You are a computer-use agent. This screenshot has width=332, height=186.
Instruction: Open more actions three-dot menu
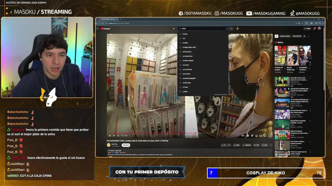[x=271, y=145]
